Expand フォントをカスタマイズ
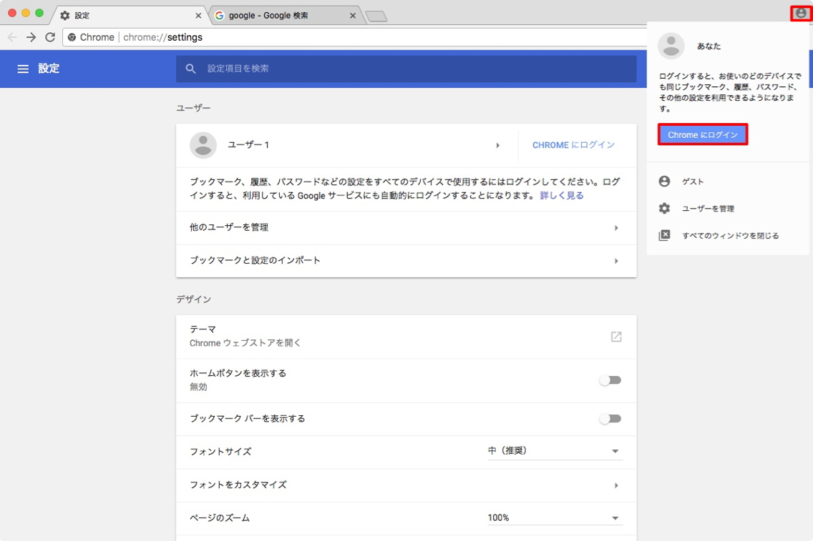This screenshot has height=541, width=813. [616, 485]
